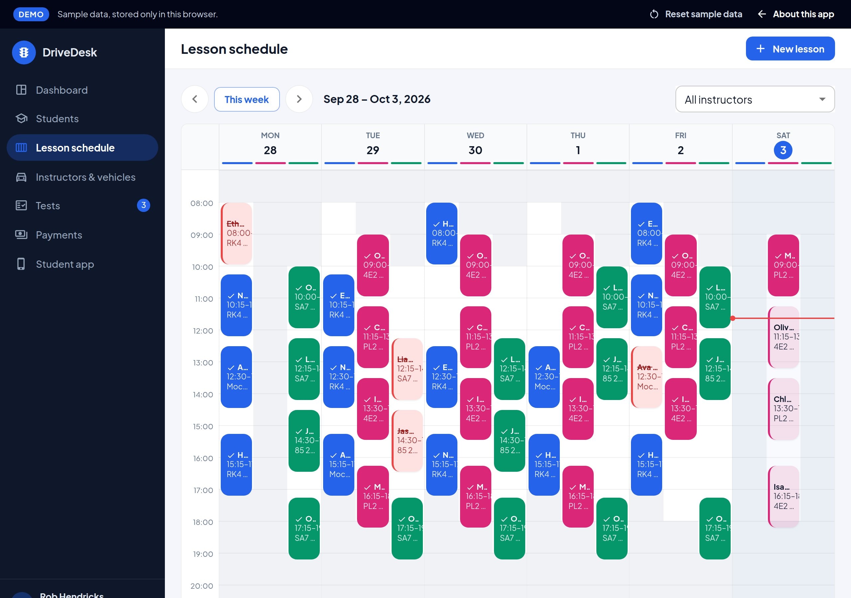Go to previous week with left chevron
This screenshot has height=598, width=851.
pos(194,99)
